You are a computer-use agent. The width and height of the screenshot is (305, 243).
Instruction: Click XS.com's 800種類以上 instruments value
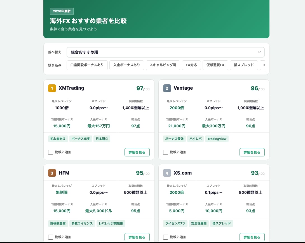click(250, 192)
